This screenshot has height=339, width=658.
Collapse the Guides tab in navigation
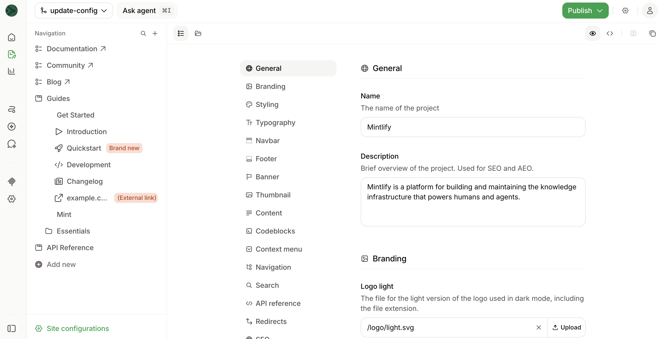click(53, 99)
